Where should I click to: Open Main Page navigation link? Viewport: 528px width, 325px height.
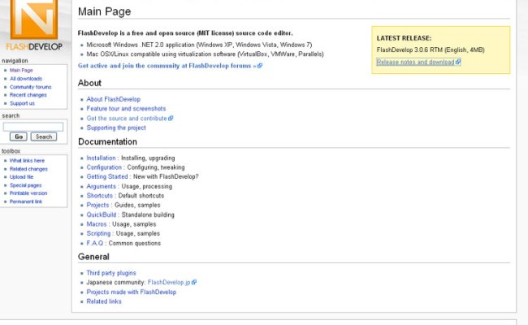(21, 71)
